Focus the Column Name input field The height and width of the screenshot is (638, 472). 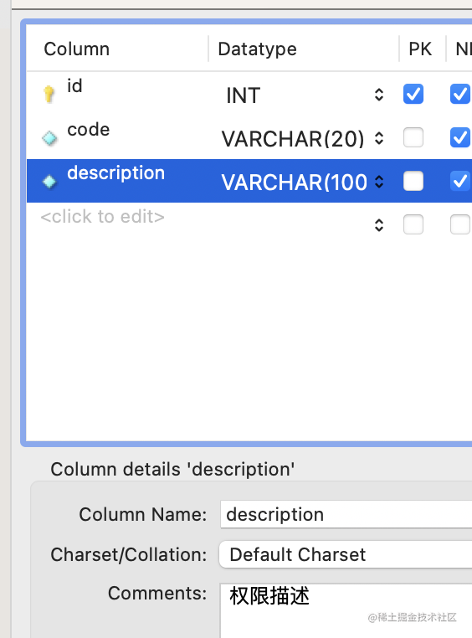point(346,514)
